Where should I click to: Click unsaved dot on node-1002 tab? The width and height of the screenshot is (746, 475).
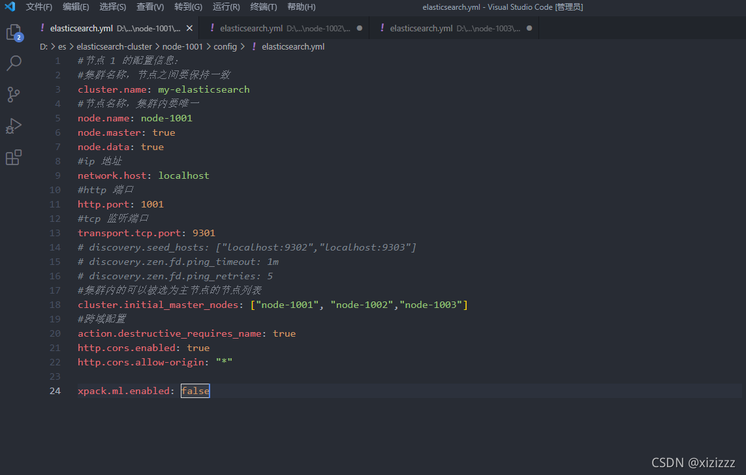click(x=359, y=29)
